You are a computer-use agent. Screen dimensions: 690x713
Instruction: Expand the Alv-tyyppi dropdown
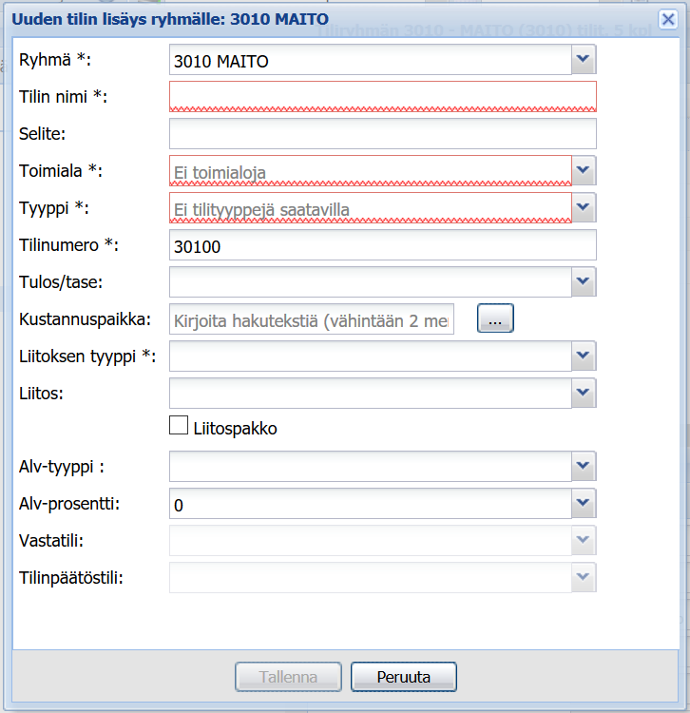[x=584, y=466]
